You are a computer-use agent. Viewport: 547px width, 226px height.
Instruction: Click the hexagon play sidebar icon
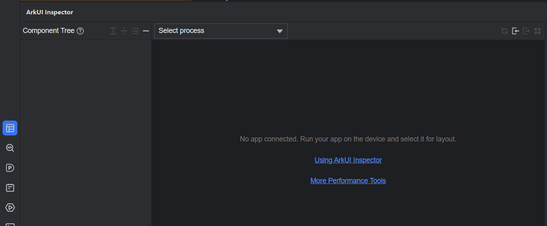pyautogui.click(x=10, y=207)
